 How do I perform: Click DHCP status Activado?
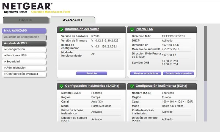pyautogui.click(x=167, y=40)
